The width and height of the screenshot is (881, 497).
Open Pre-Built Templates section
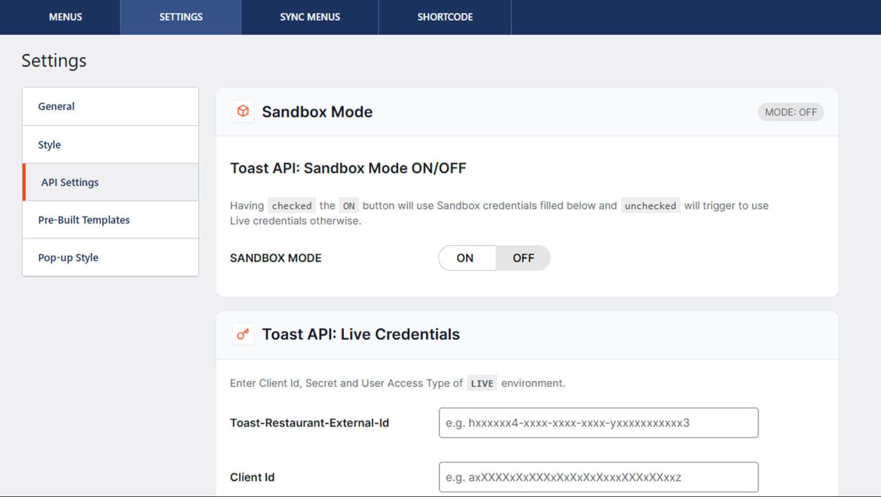coord(110,220)
